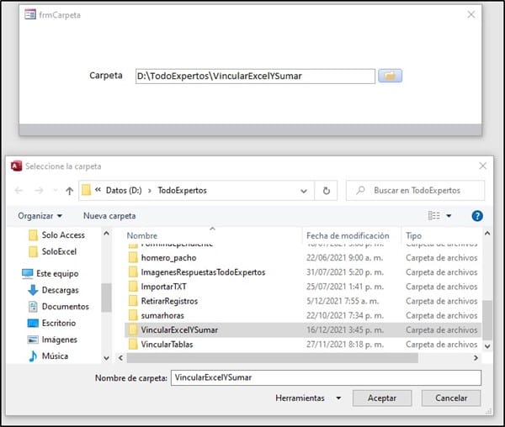Sort by Fecha de modificación column
The width and height of the screenshot is (505, 427).
[x=348, y=236]
